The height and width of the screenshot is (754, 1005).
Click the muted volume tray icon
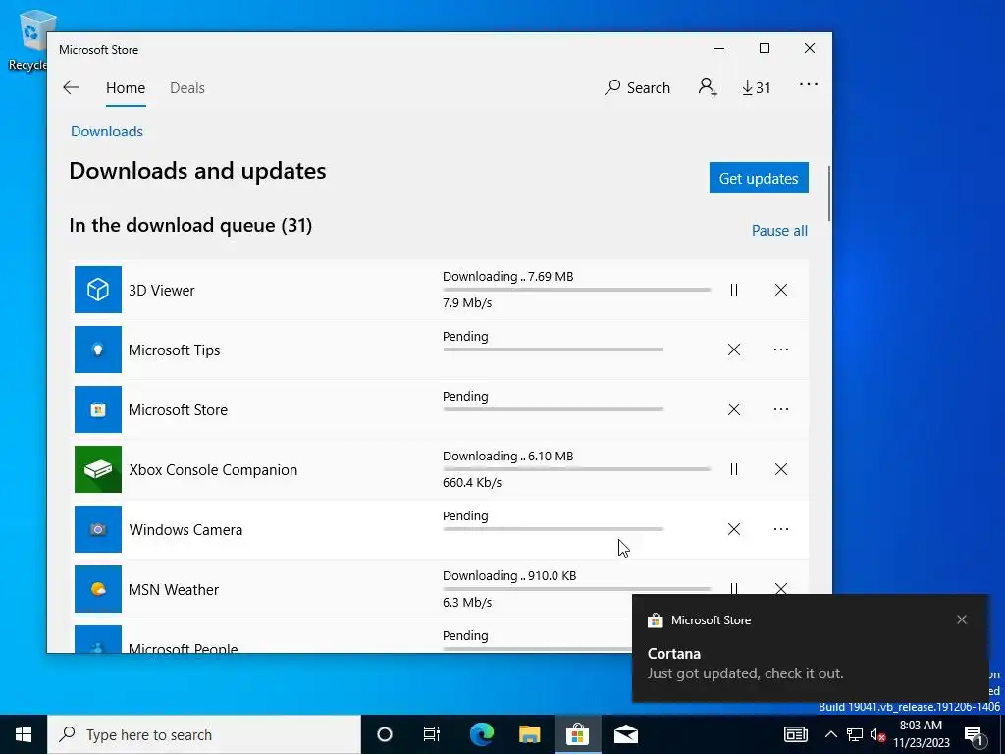[x=877, y=734]
